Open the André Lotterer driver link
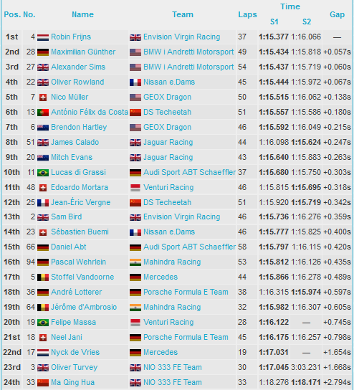Viewport: 354px width, 390px height. 77,292
